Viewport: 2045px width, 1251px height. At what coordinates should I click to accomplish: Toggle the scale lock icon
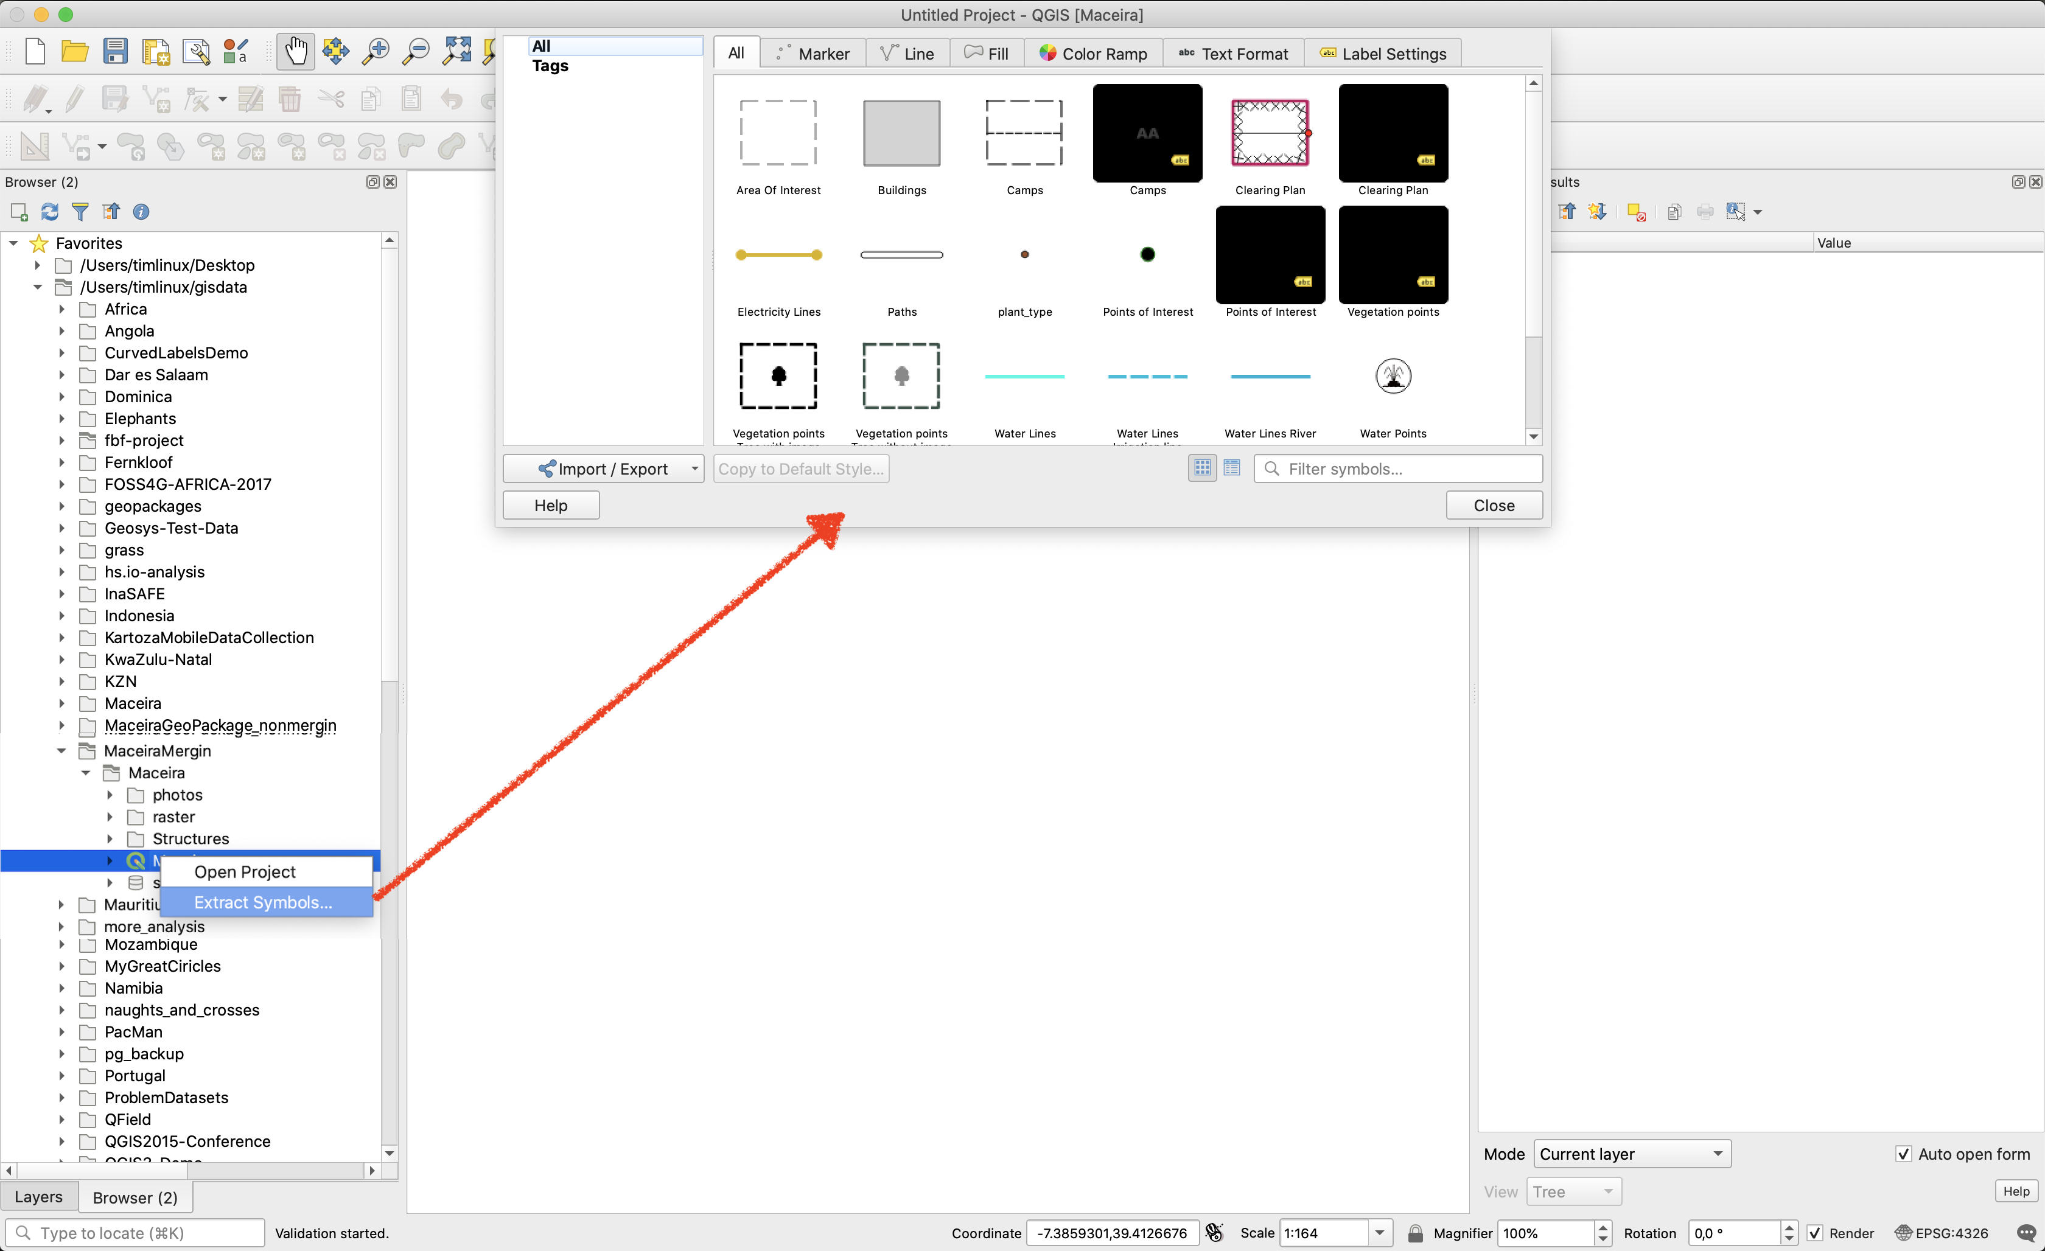1416,1233
